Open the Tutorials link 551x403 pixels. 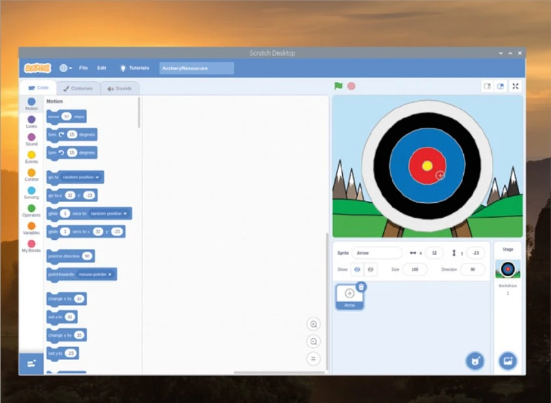point(135,68)
